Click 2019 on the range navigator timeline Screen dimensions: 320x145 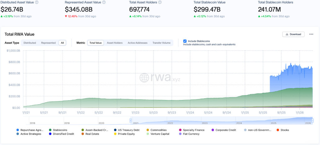[67, 123]
